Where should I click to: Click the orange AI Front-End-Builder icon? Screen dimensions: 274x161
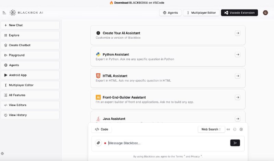pyautogui.click(x=98, y=97)
